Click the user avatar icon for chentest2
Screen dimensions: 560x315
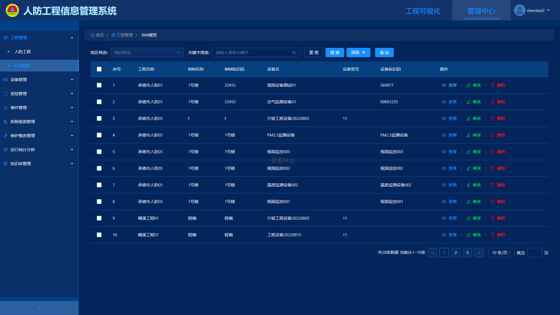pos(519,10)
